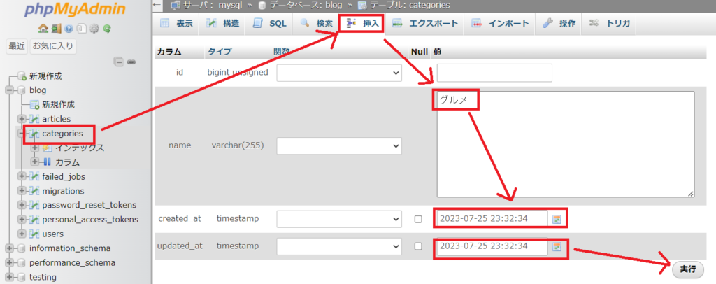The image size is (716, 284).
Task: Click the migrations table icon
Action: (35, 191)
